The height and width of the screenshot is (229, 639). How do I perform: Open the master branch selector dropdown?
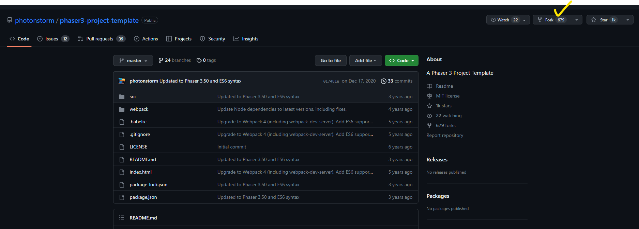pos(133,60)
